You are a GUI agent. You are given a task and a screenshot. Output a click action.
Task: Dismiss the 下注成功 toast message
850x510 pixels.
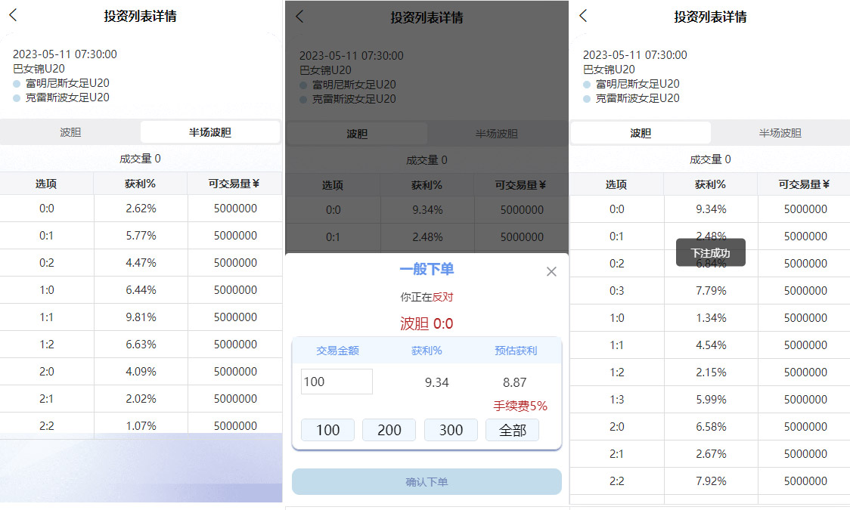click(710, 253)
